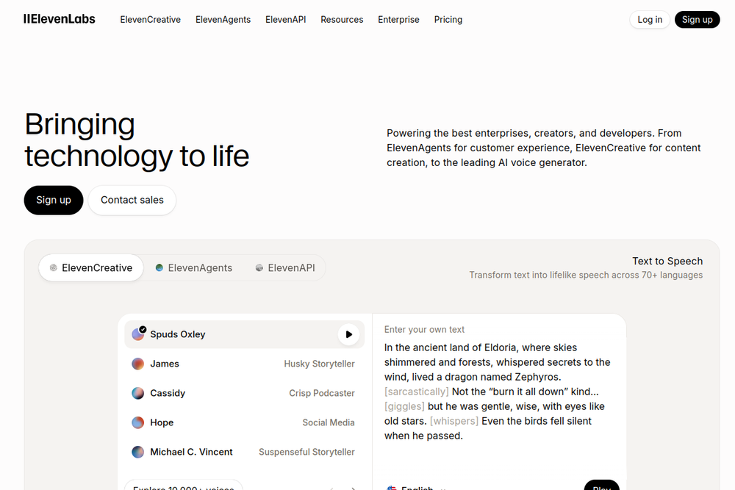Open ElevenCreative menu in top navigation
735x490 pixels.
tap(151, 20)
